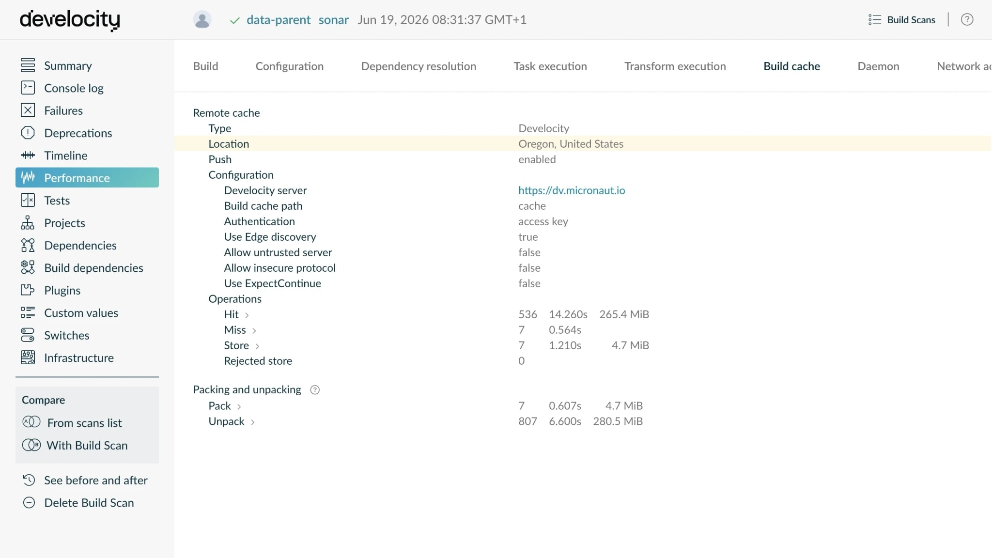Screen dimensions: 992x558
Task: Click the From scans list compare icon
Action: click(31, 422)
